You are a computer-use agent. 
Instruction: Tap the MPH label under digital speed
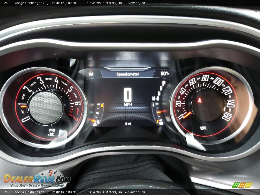[x=128, y=104]
